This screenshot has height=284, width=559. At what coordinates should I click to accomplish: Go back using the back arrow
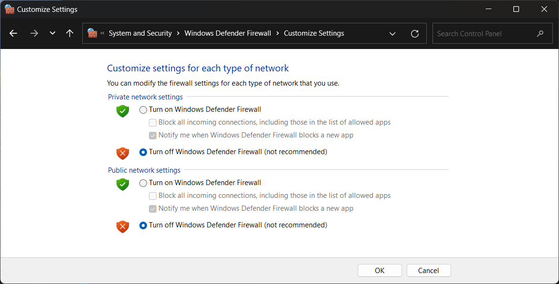[13, 33]
